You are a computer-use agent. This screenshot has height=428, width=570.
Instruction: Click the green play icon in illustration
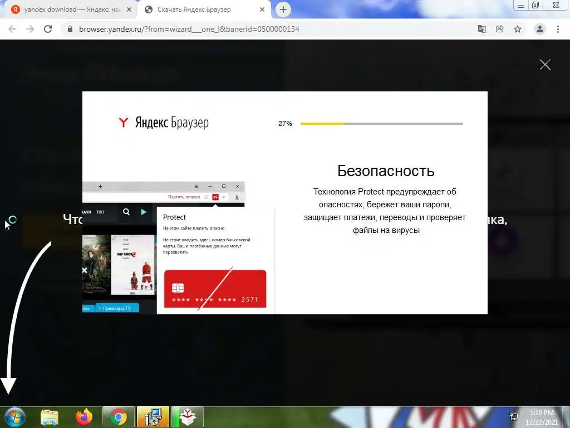click(144, 212)
